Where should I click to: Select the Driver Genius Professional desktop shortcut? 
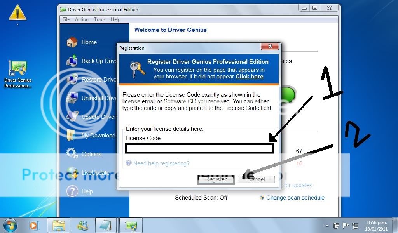pos(18,74)
